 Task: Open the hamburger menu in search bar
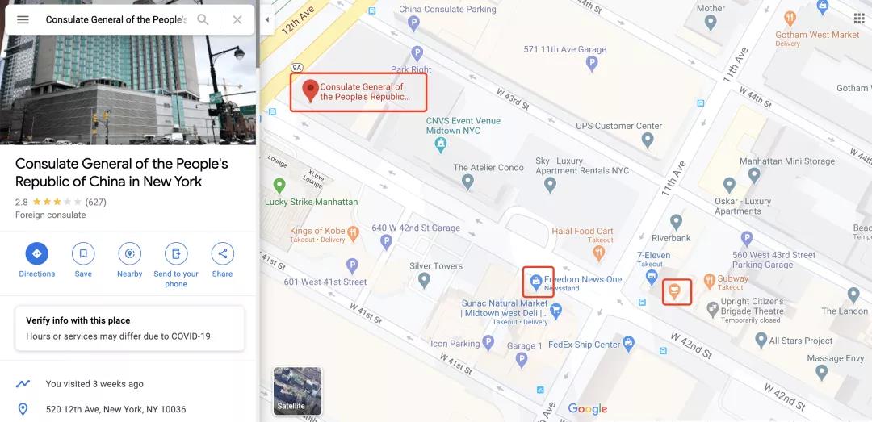pyautogui.click(x=23, y=19)
